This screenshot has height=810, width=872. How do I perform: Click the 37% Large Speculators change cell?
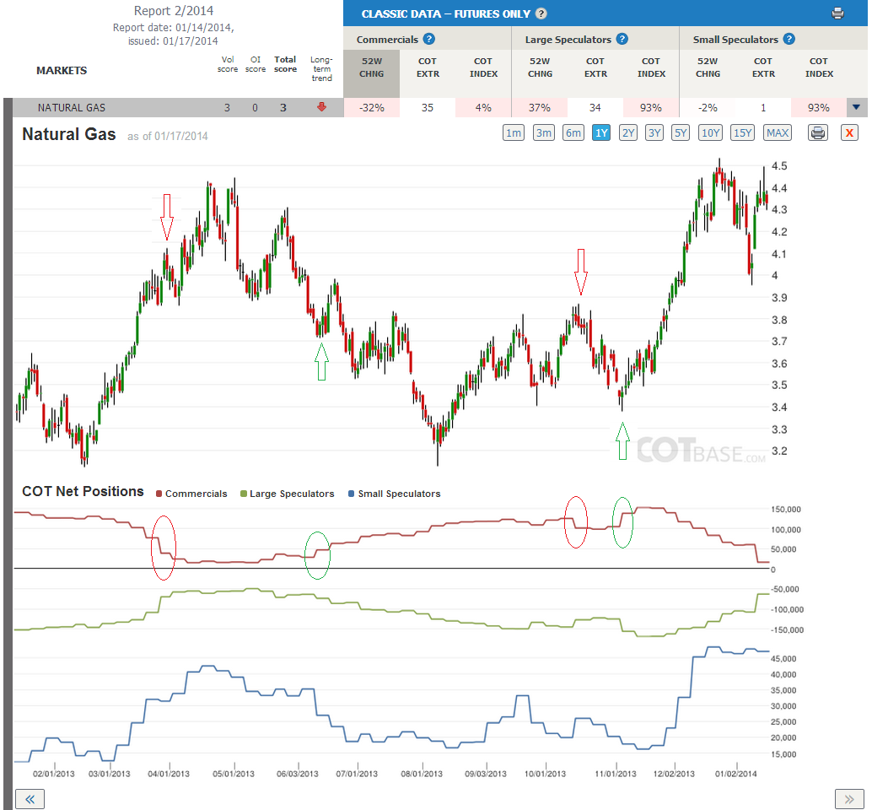[540, 107]
